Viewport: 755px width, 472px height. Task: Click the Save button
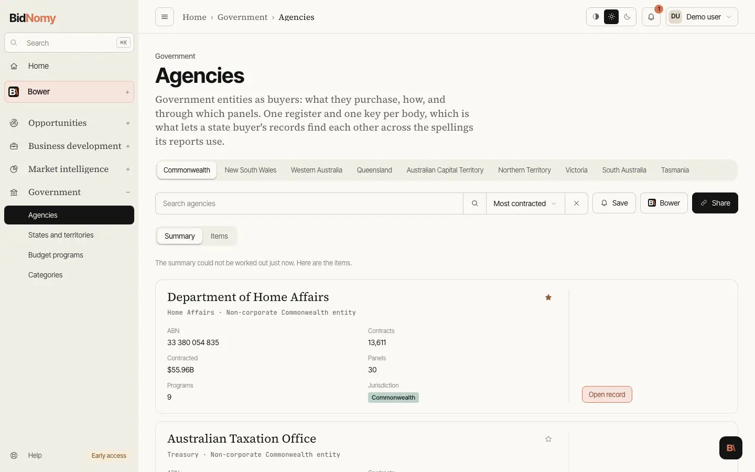[x=614, y=203]
